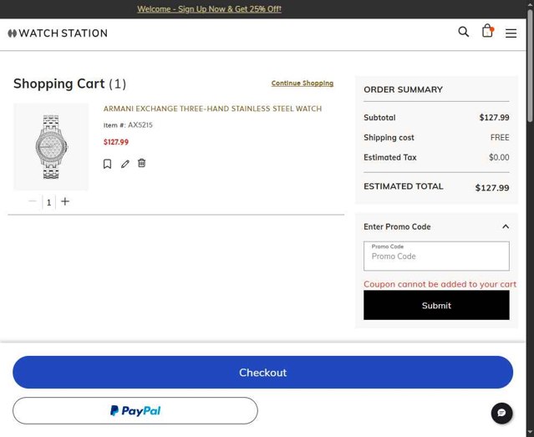Click the ORDER SUMMARY heading
This screenshot has width=534, height=437.
click(404, 89)
